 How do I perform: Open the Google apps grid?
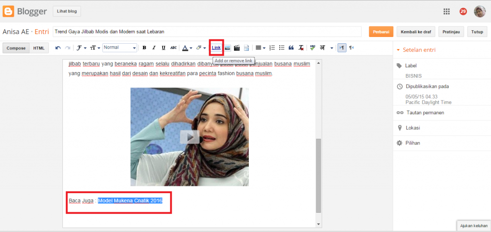[x=446, y=12]
